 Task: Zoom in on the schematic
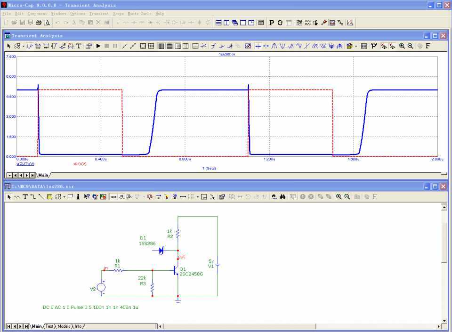[x=339, y=196]
